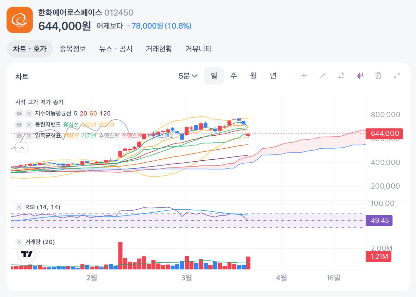
Task: Click the 한화에어로스페이스 stock name
Action: pos(70,13)
